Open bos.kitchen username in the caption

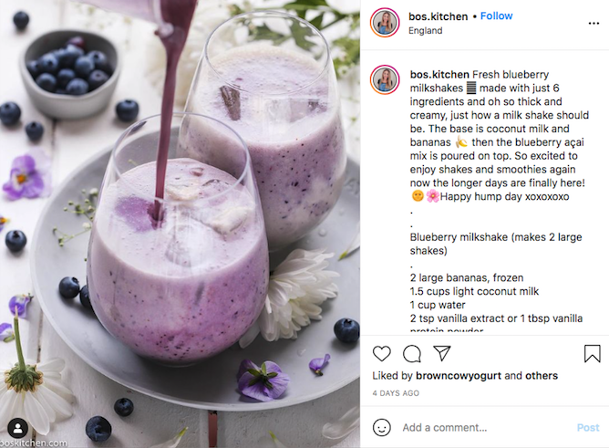click(439, 74)
